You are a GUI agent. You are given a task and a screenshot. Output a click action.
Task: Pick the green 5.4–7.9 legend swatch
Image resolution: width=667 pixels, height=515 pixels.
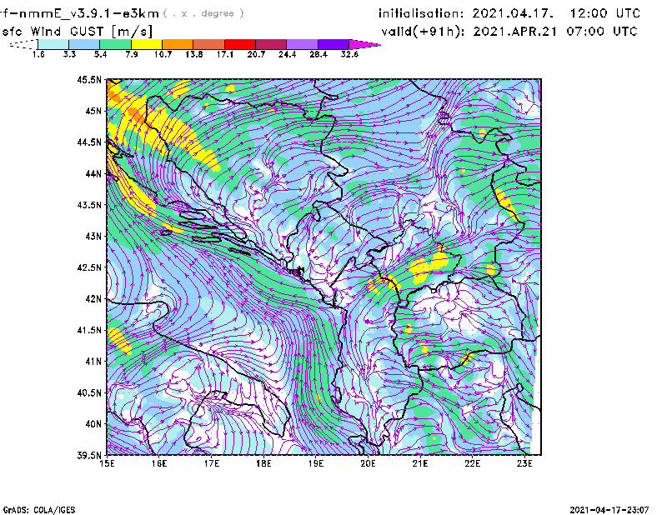[115, 44]
